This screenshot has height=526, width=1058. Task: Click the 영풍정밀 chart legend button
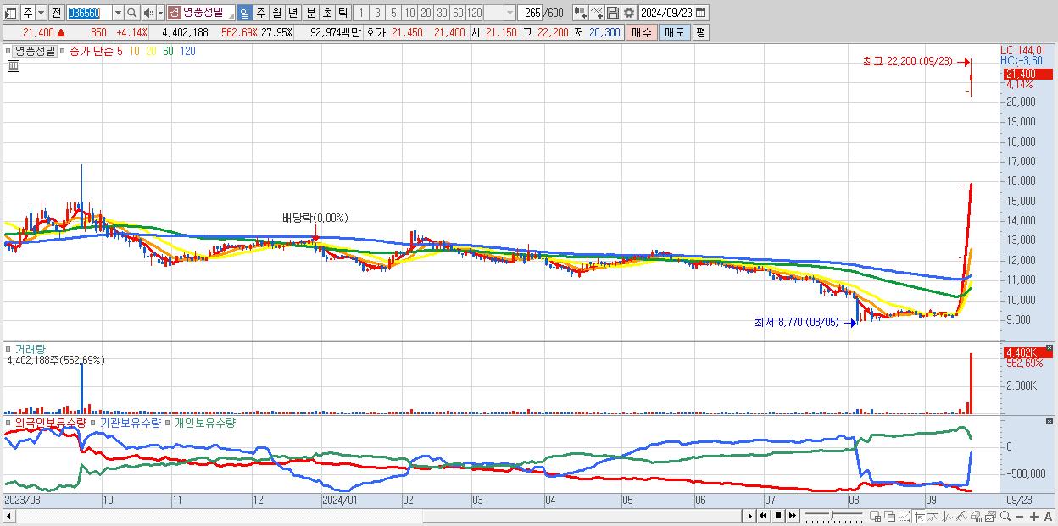point(36,52)
